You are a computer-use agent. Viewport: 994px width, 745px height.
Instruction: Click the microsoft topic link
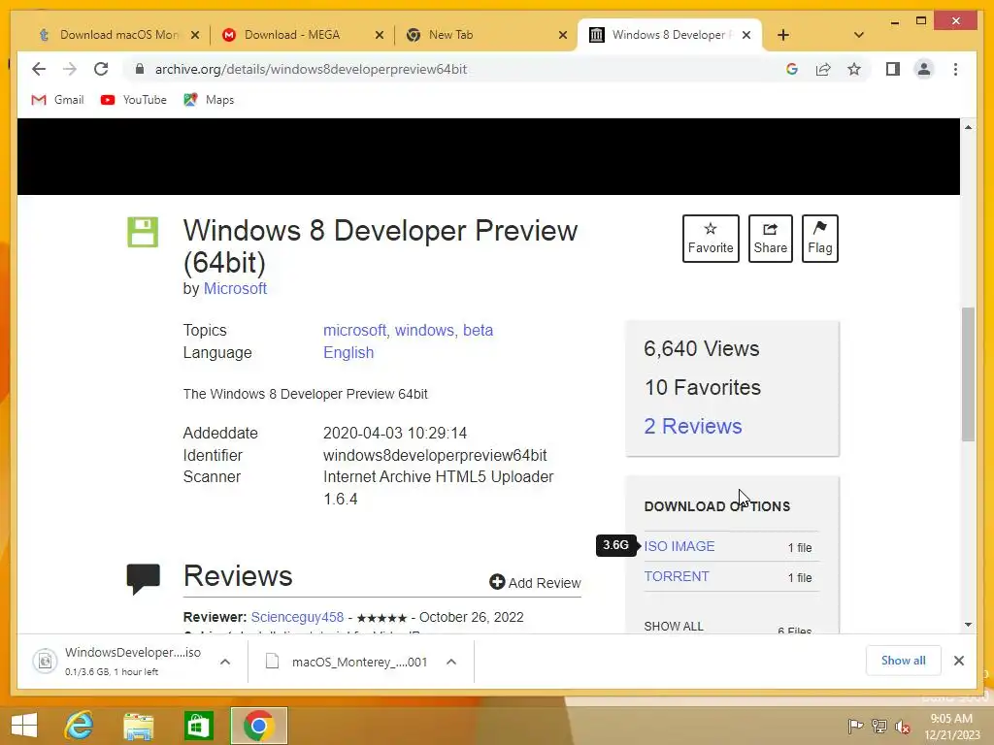(354, 330)
